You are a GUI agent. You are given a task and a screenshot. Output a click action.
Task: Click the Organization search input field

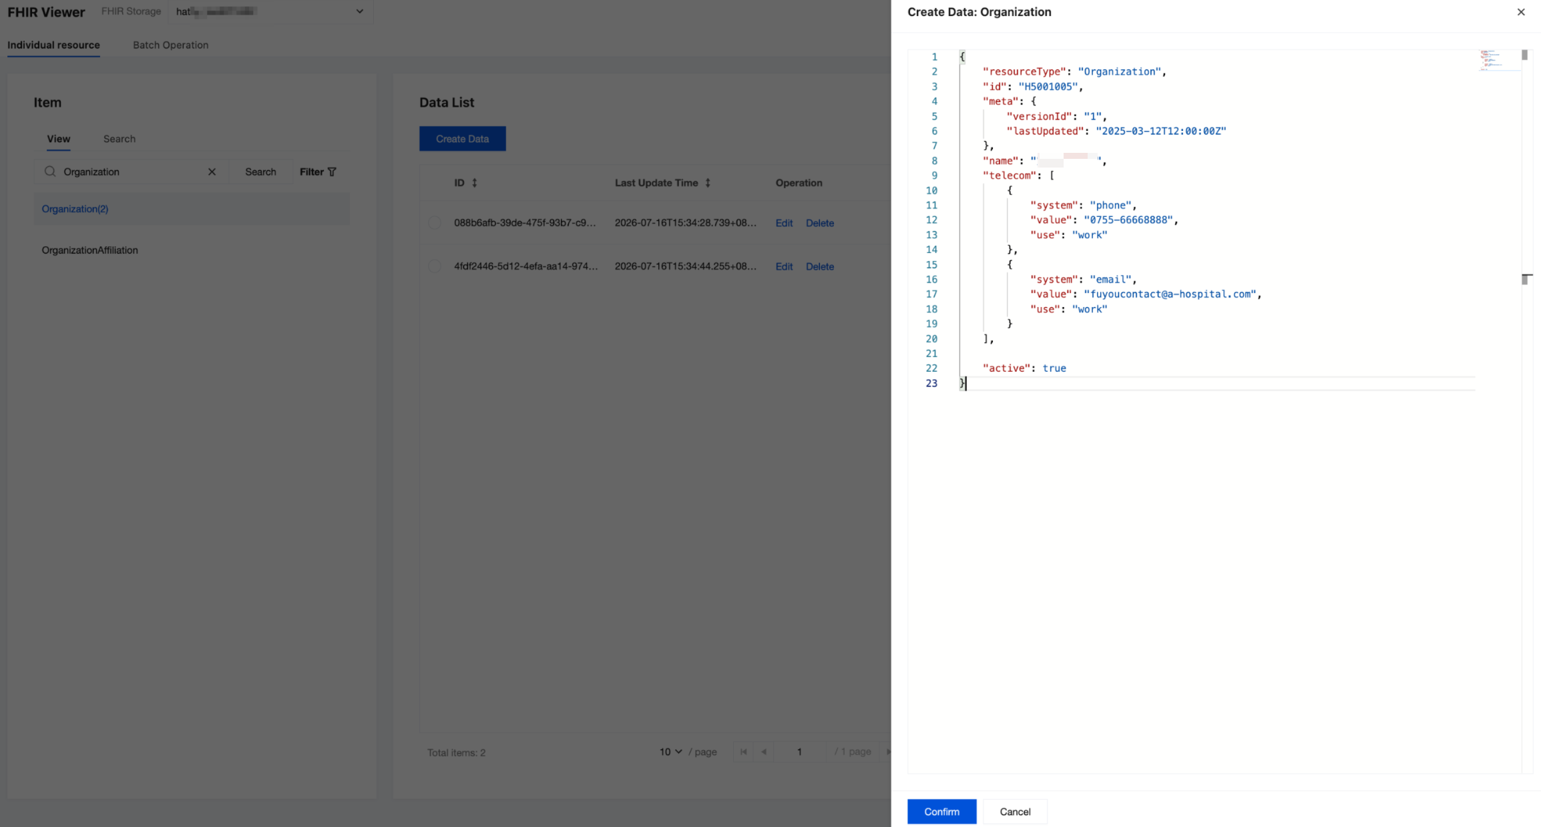(x=130, y=172)
